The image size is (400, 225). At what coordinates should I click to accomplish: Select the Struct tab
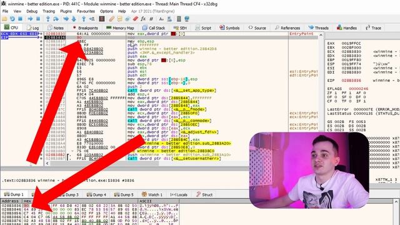pyautogui.click(x=204, y=194)
